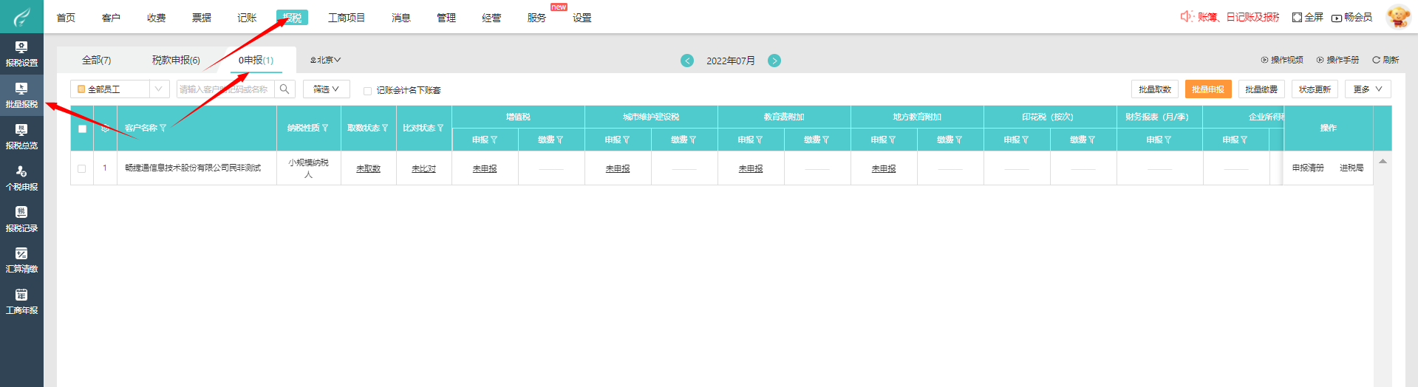Open the 票据 top menu
Image resolution: width=1418 pixels, height=387 pixels.
point(201,18)
